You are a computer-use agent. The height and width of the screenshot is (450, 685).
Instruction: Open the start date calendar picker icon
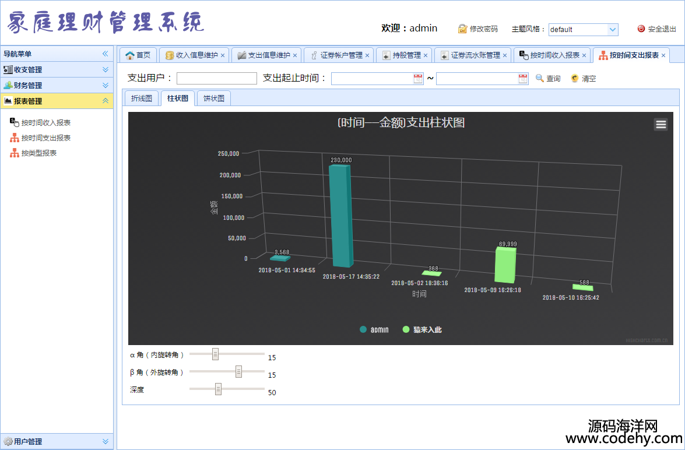(x=418, y=79)
